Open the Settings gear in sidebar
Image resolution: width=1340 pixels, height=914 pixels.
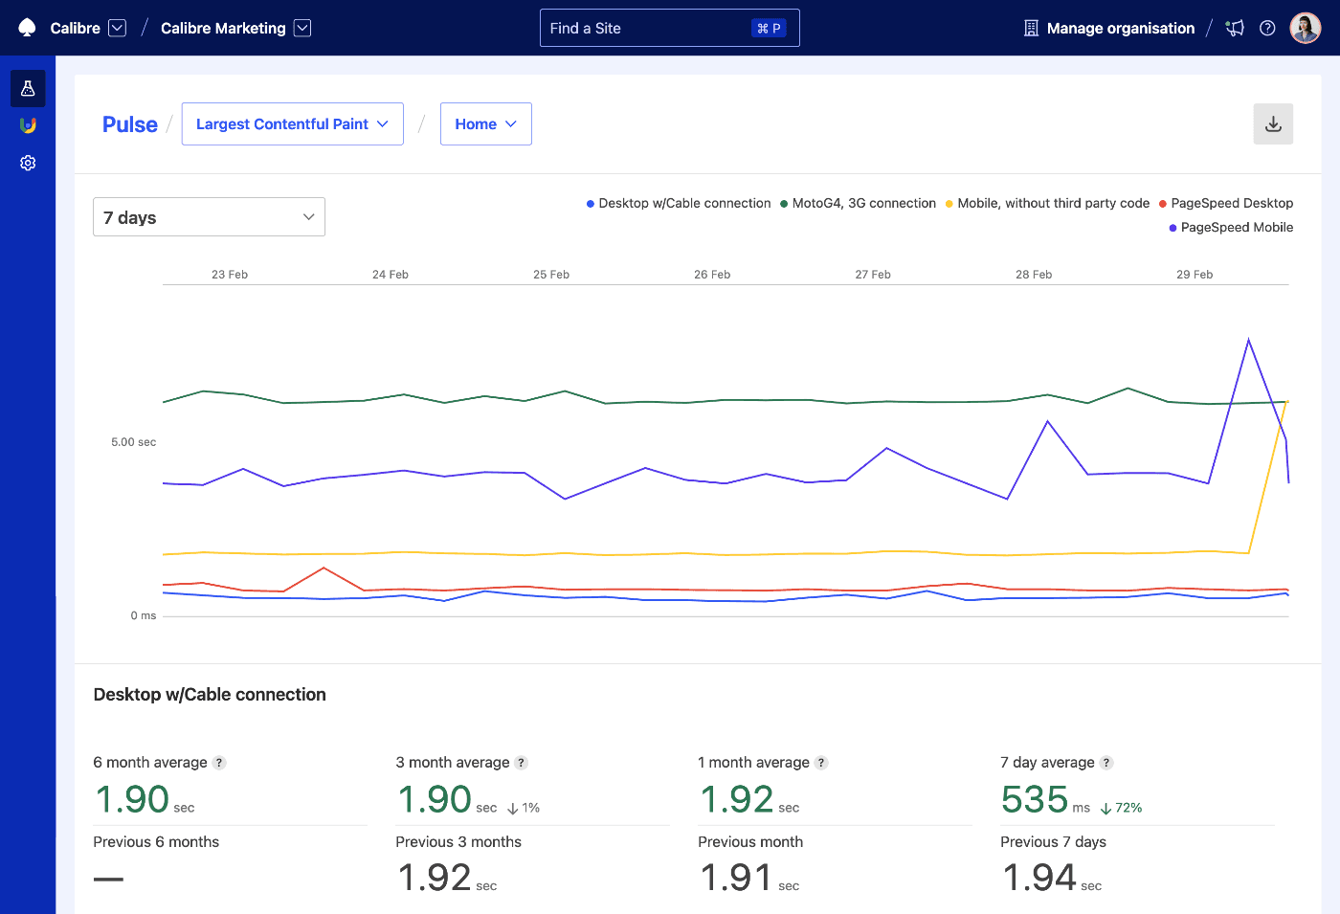coord(28,163)
